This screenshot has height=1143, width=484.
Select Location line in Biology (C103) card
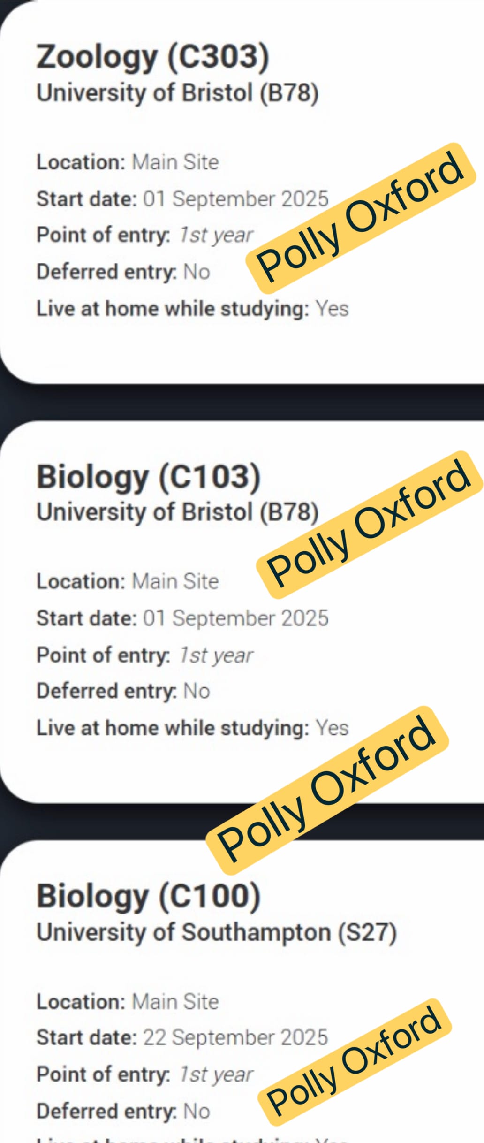click(128, 581)
